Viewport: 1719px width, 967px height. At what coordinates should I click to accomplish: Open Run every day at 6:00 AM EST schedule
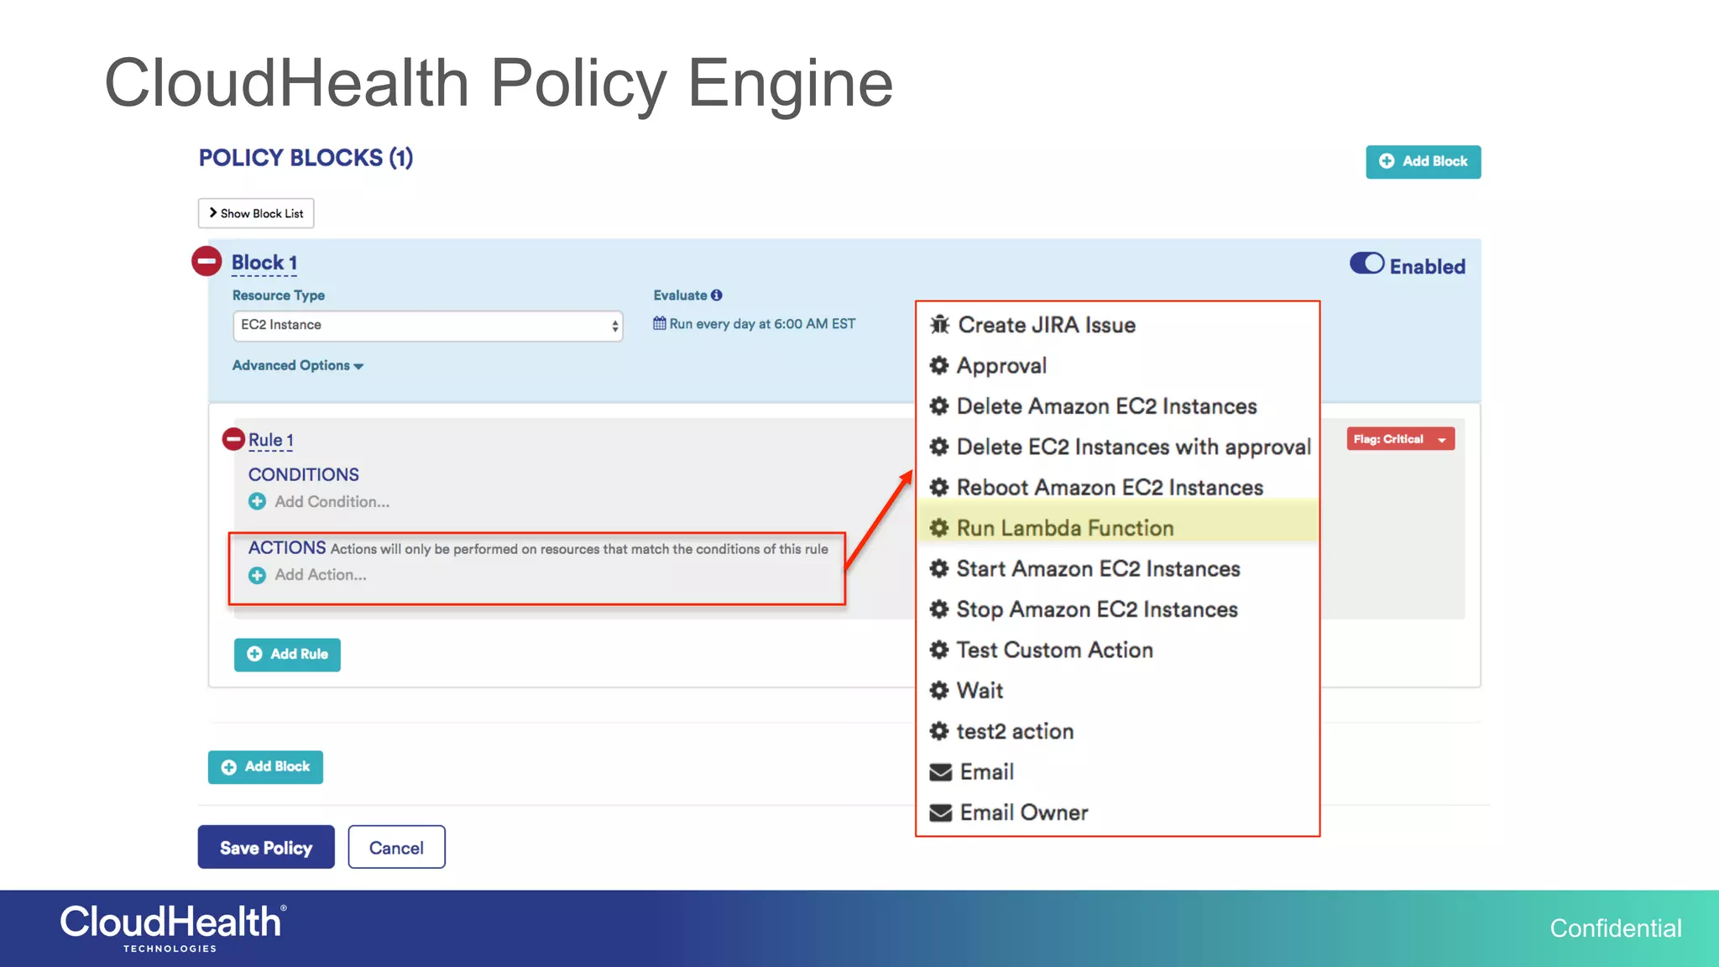(762, 324)
